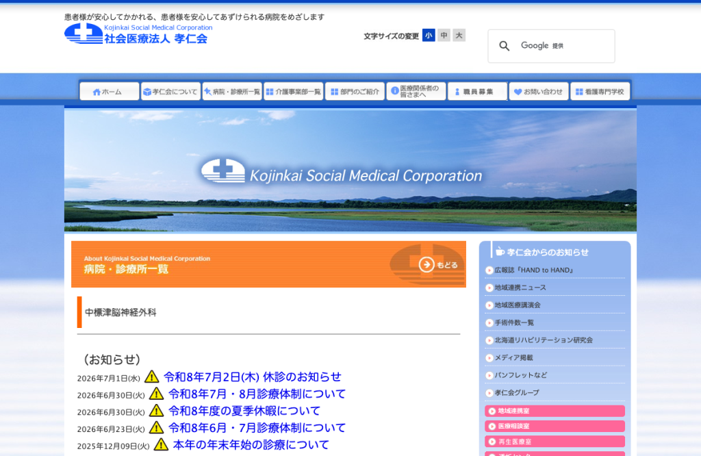701x456 pixels.
Task: Click the date 2026年7月1日(水)
Action: click(x=109, y=379)
